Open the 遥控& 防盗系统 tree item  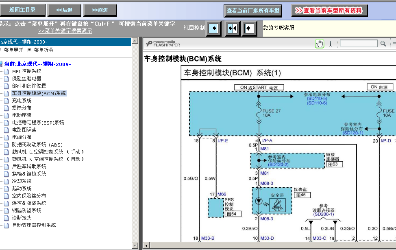[x=29, y=203]
